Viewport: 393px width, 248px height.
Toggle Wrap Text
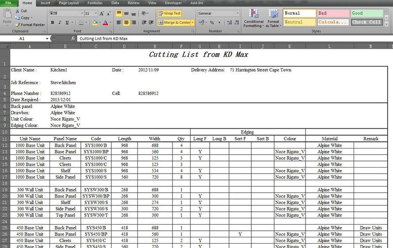[x=169, y=13]
